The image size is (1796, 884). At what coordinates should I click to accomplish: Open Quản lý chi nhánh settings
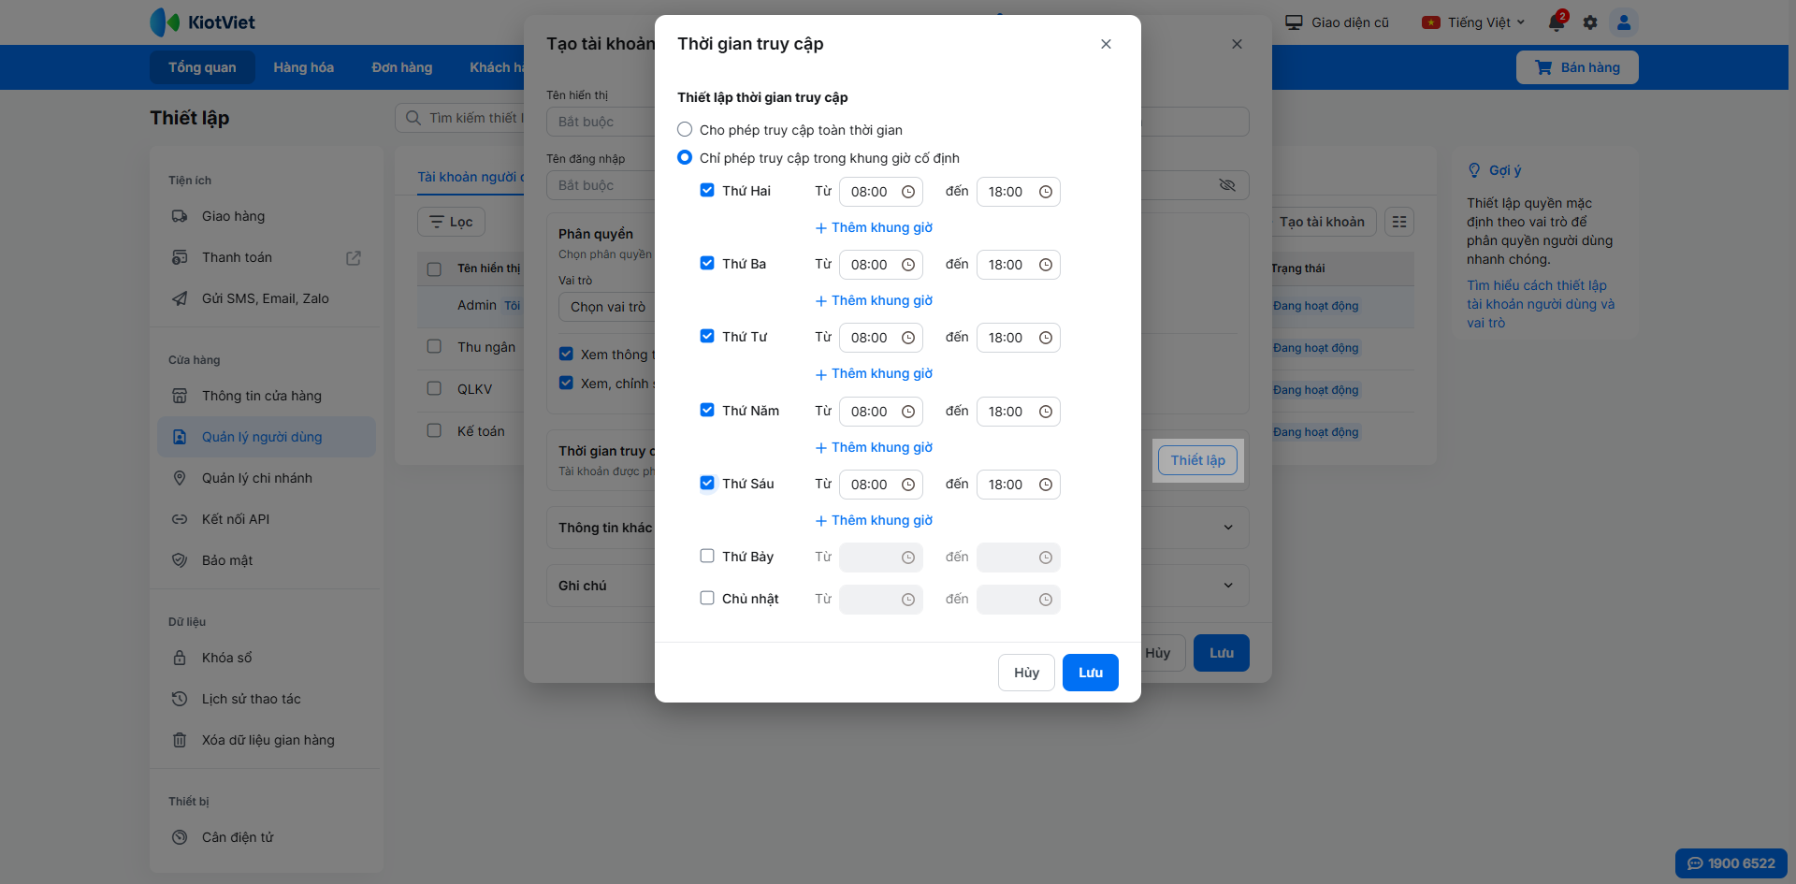tap(267, 478)
